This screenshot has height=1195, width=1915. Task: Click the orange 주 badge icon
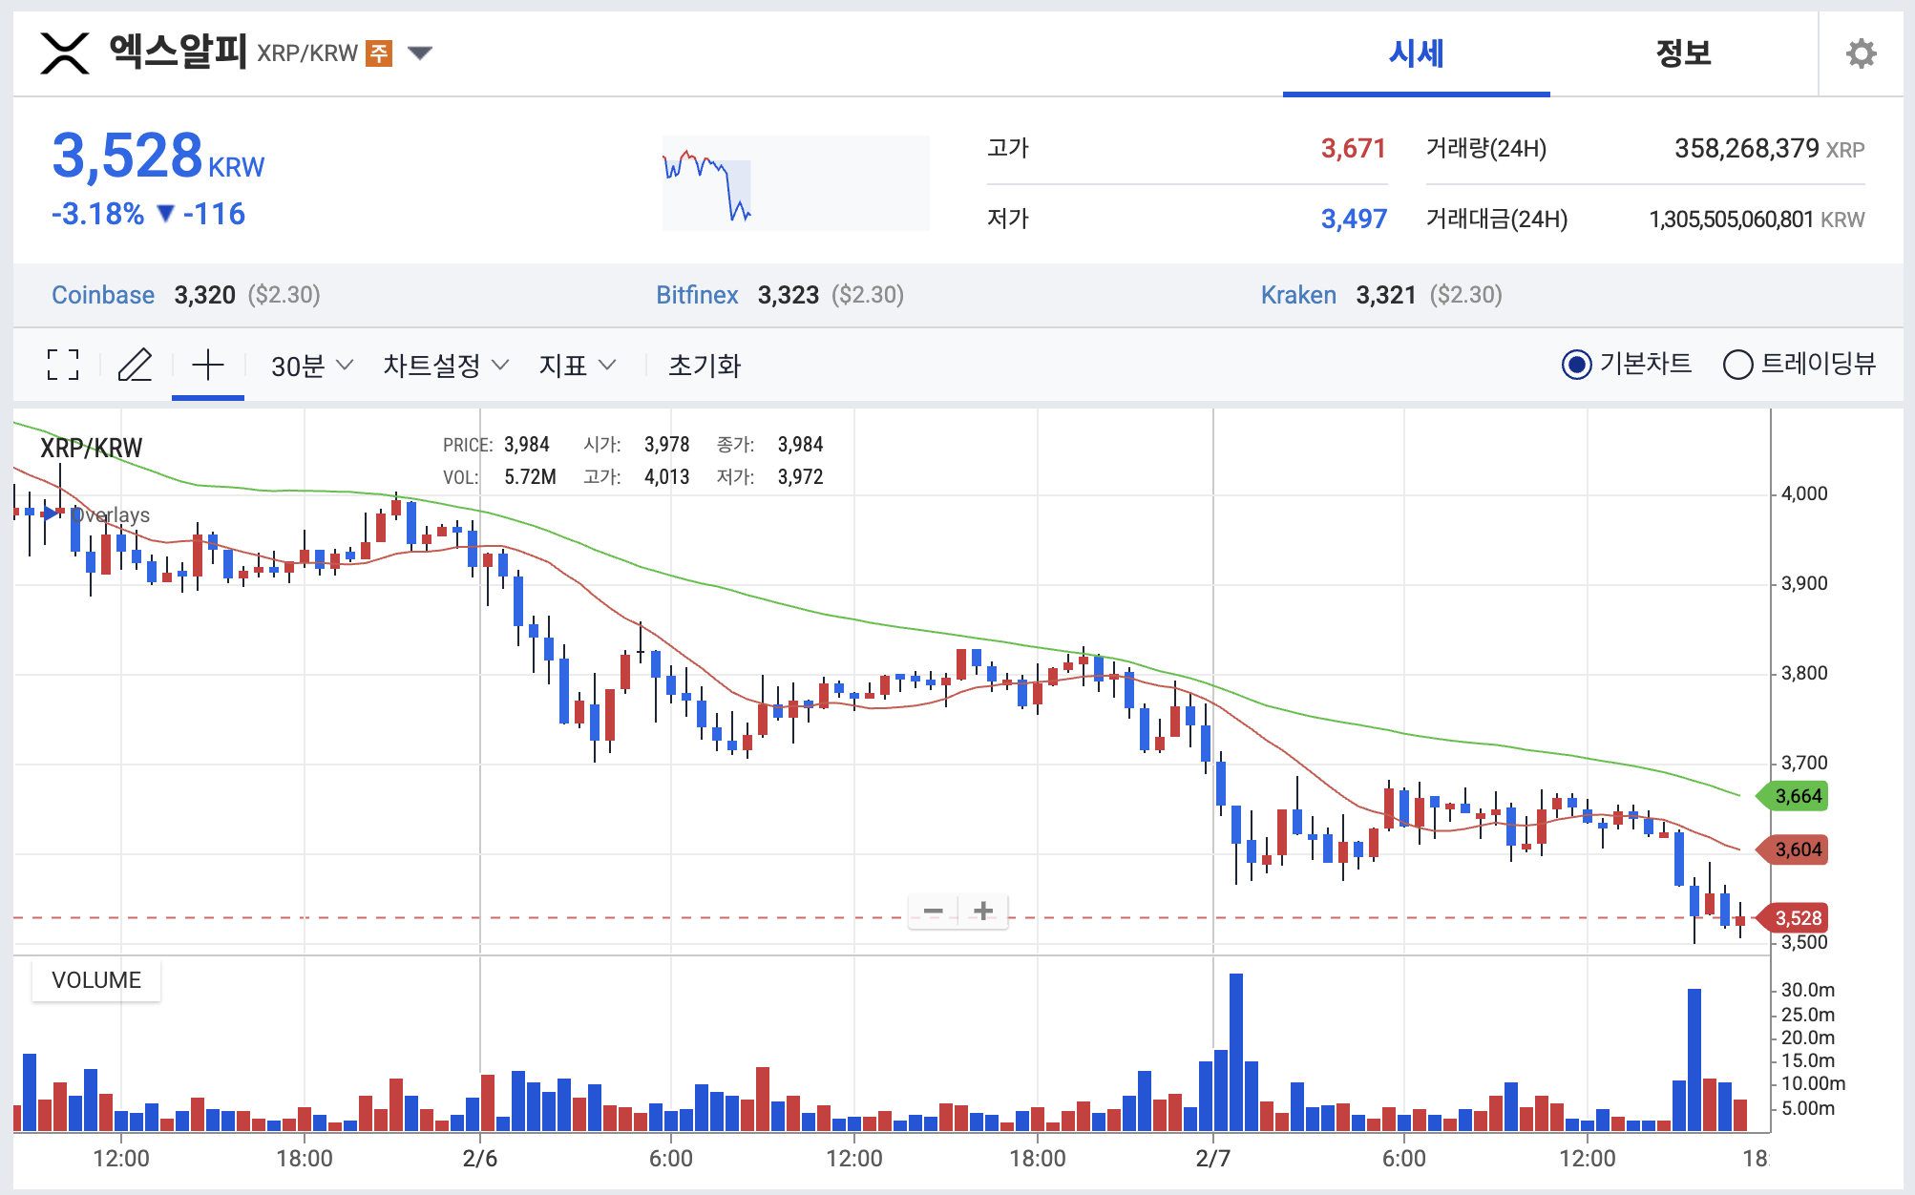pyautogui.click(x=379, y=52)
